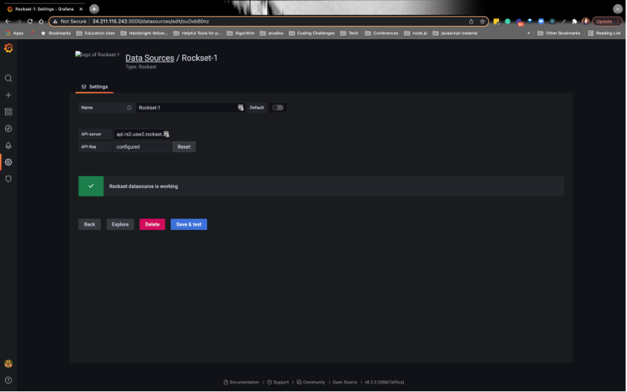
Task: Click the password manager icon in Name field
Action: tap(241, 108)
